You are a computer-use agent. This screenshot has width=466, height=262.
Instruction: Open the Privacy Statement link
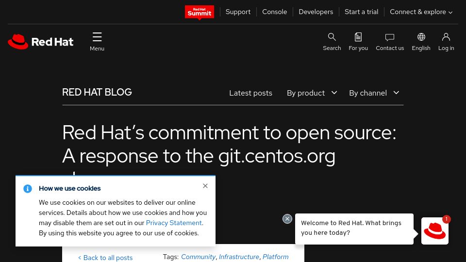[x=174, y=223]
